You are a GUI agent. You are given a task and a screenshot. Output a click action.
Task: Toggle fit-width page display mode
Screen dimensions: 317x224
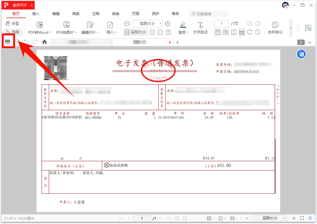coord(242,32)
